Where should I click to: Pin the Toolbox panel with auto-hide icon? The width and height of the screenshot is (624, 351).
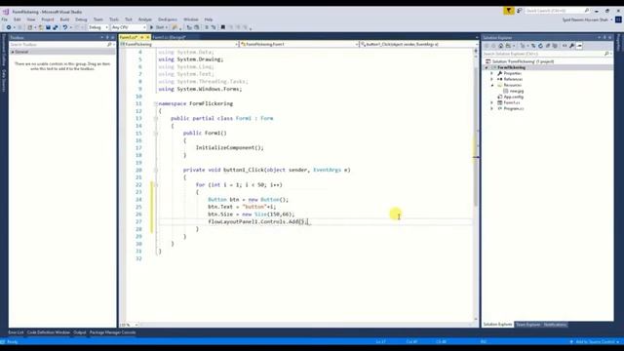pos(107,37)
